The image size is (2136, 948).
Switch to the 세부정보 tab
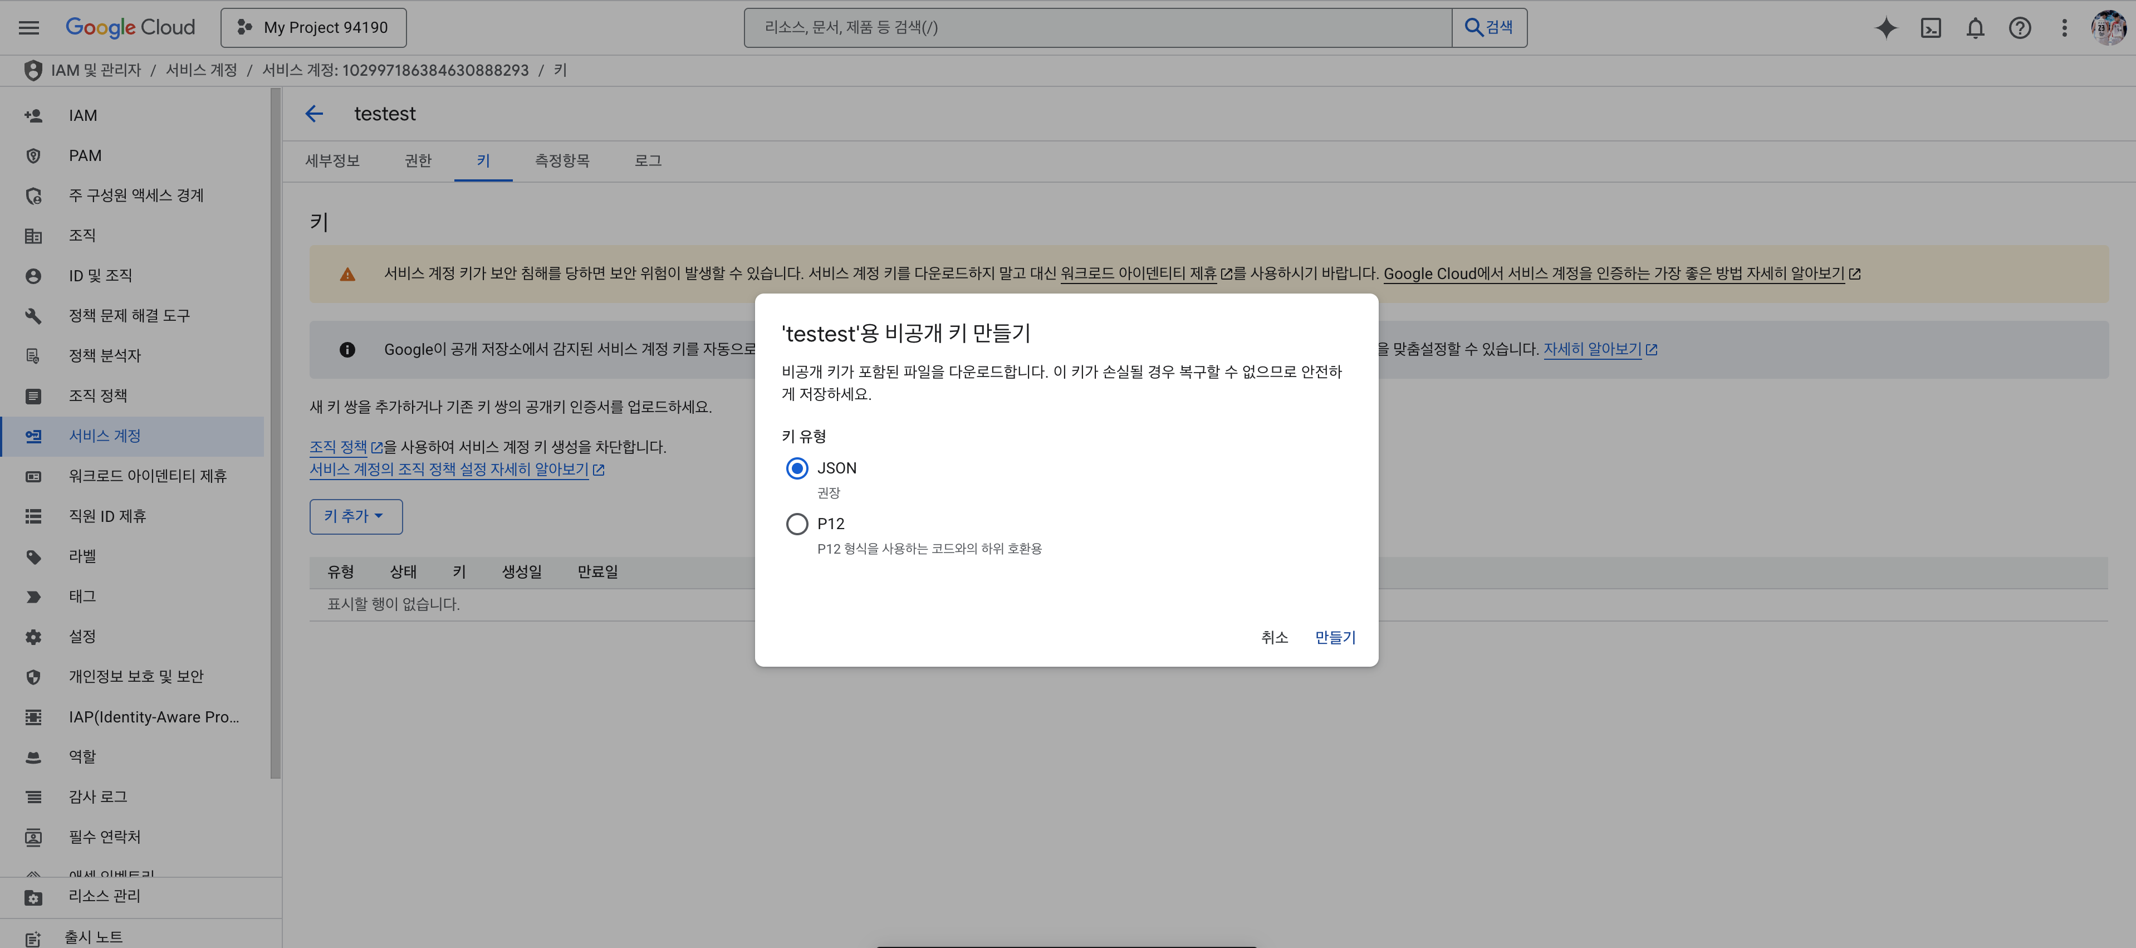[332, 161]
